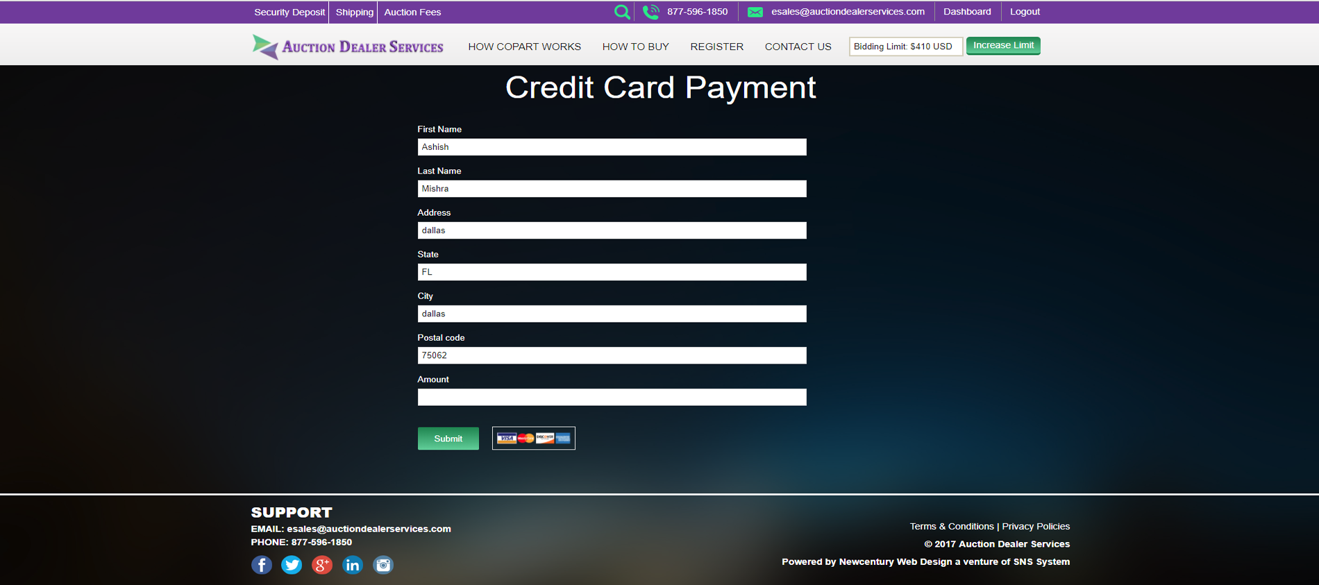The height and width of the screenshot is (585, 1319).
Task: Open the Security Deposit link
Action: click(289, 12)
